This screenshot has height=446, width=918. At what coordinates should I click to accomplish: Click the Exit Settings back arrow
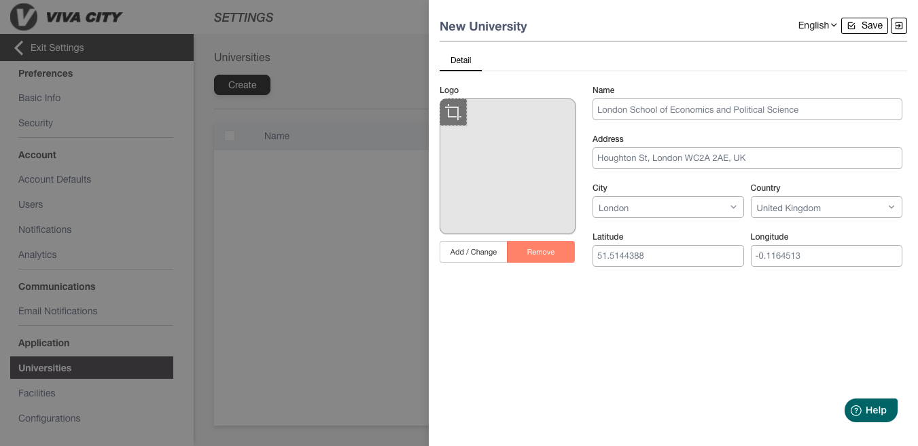tap(19, 48)
